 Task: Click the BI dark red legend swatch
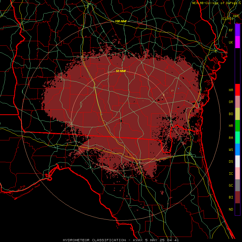coord(237,197)
